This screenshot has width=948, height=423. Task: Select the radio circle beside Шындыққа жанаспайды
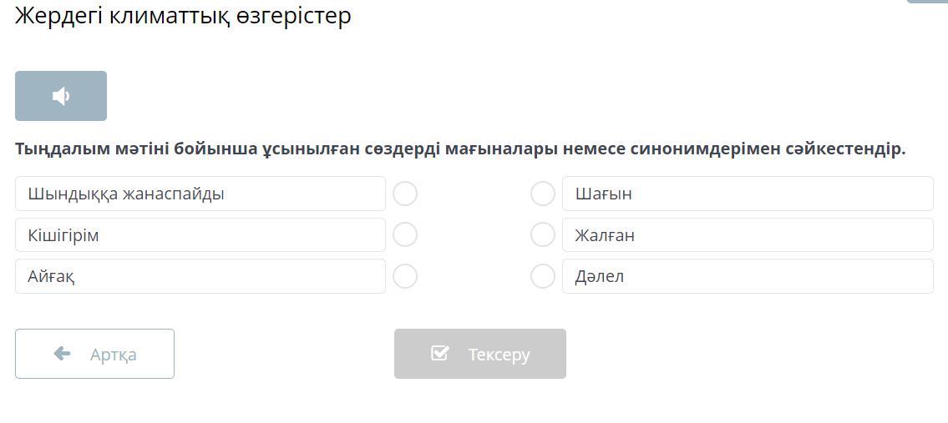[x=405, y=194]
